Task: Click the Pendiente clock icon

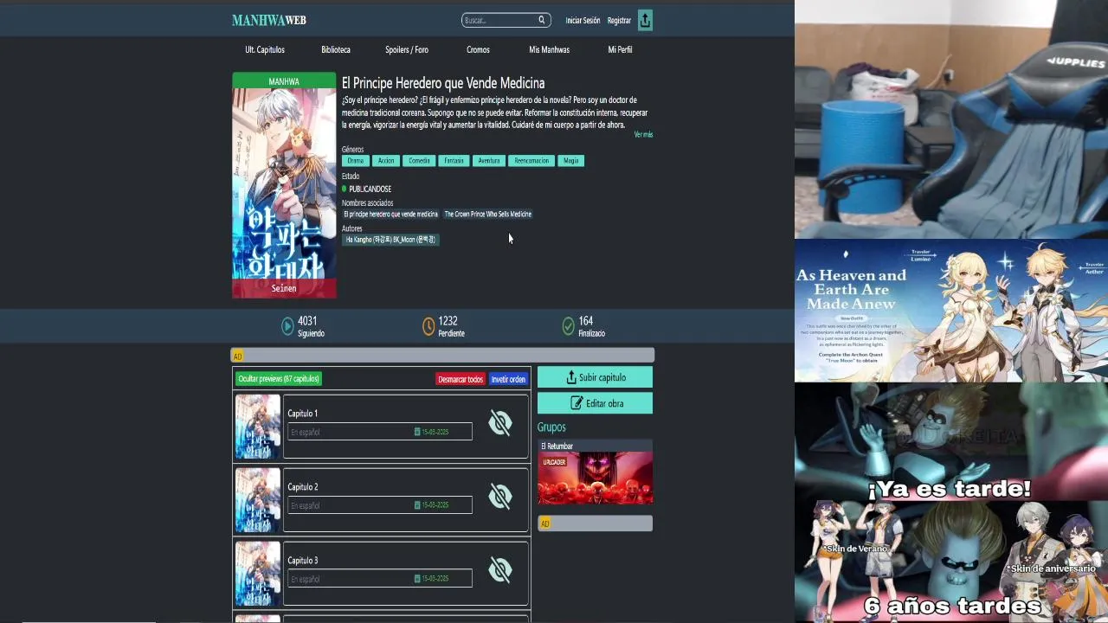Action: [x=428, y=326]
